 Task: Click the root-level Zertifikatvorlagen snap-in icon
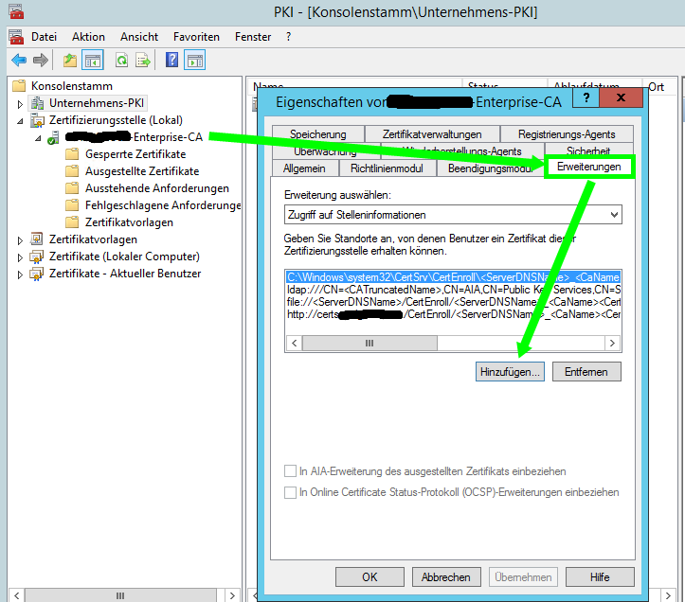(x=37, y=239)
